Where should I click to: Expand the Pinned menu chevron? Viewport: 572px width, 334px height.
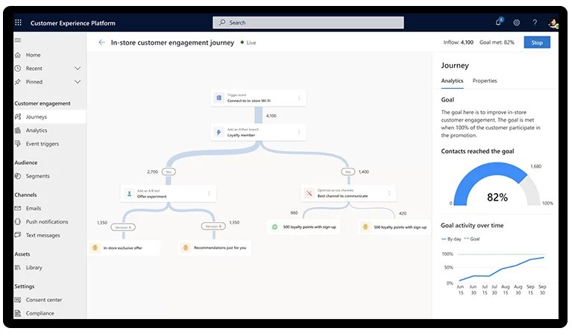click(78, 82)
